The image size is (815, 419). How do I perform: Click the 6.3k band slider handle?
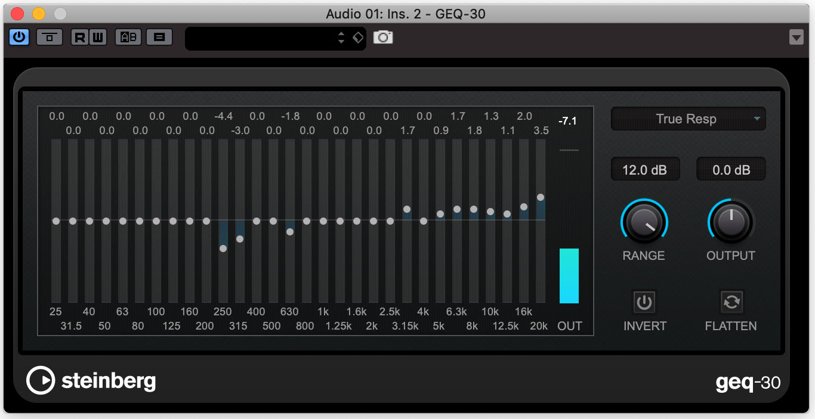point(457,209)
